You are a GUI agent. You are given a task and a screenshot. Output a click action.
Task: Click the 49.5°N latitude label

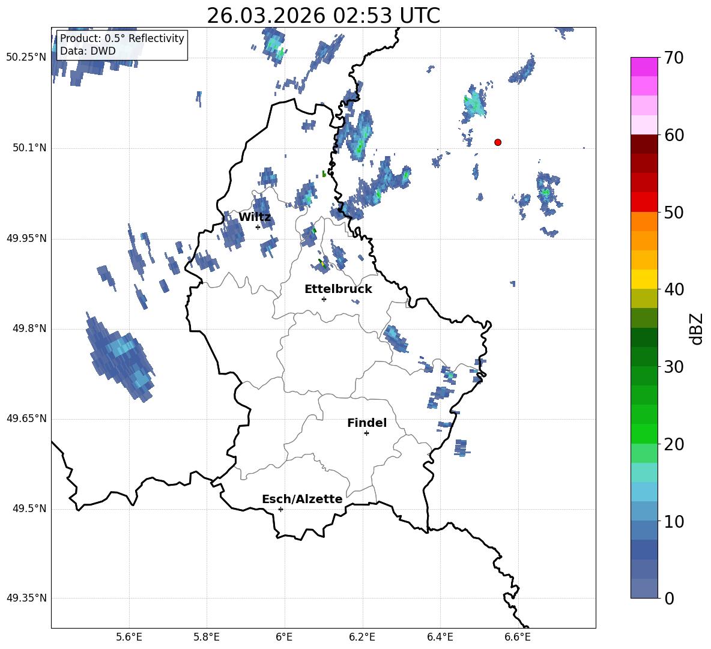point(29,509)
